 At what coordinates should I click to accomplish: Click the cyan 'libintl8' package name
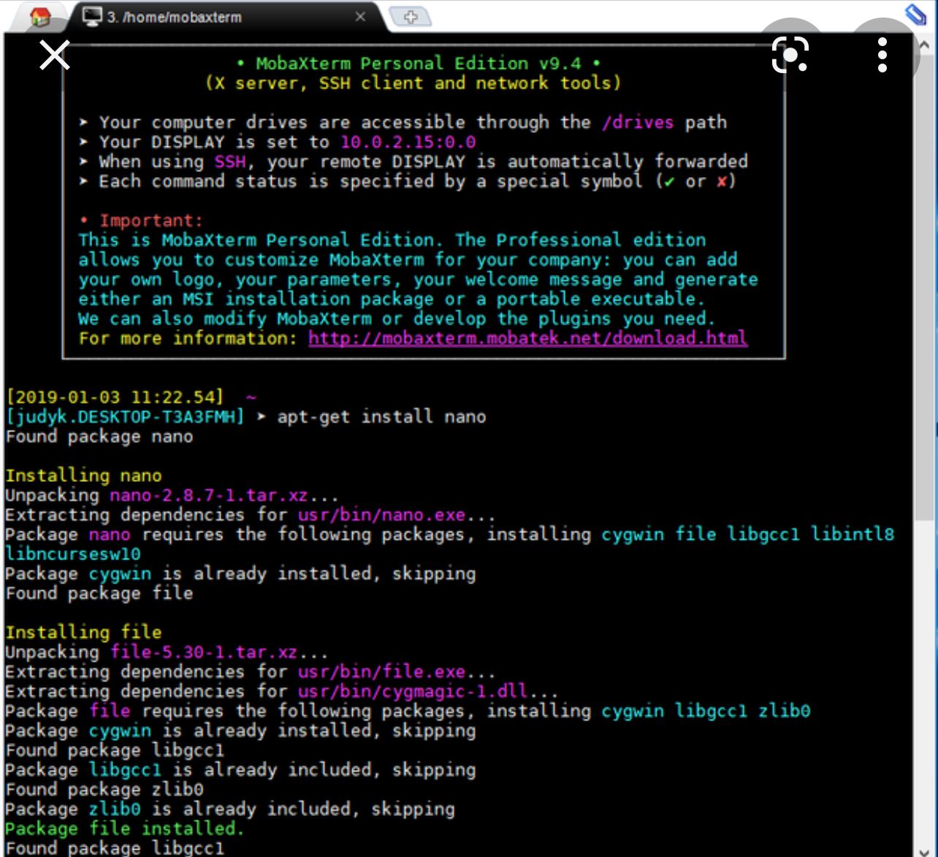853,535
